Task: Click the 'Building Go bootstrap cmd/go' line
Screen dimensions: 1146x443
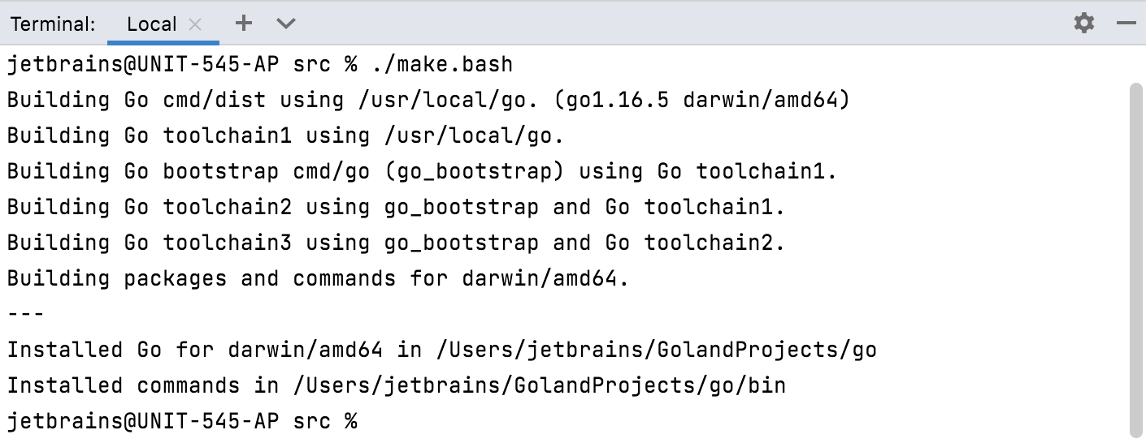Action: coord(421,171)
